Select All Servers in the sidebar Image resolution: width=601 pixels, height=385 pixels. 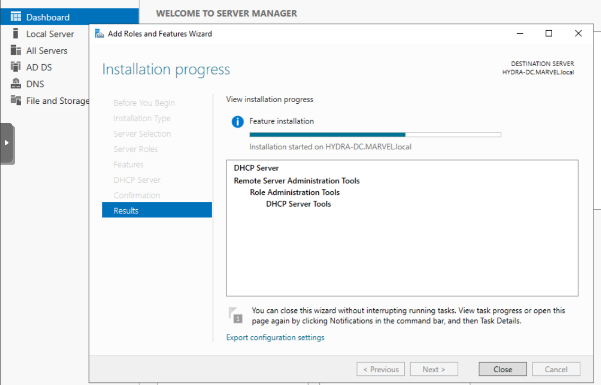point(47,51)
